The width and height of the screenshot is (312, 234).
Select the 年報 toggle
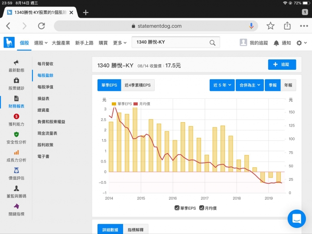click(288, 85)
